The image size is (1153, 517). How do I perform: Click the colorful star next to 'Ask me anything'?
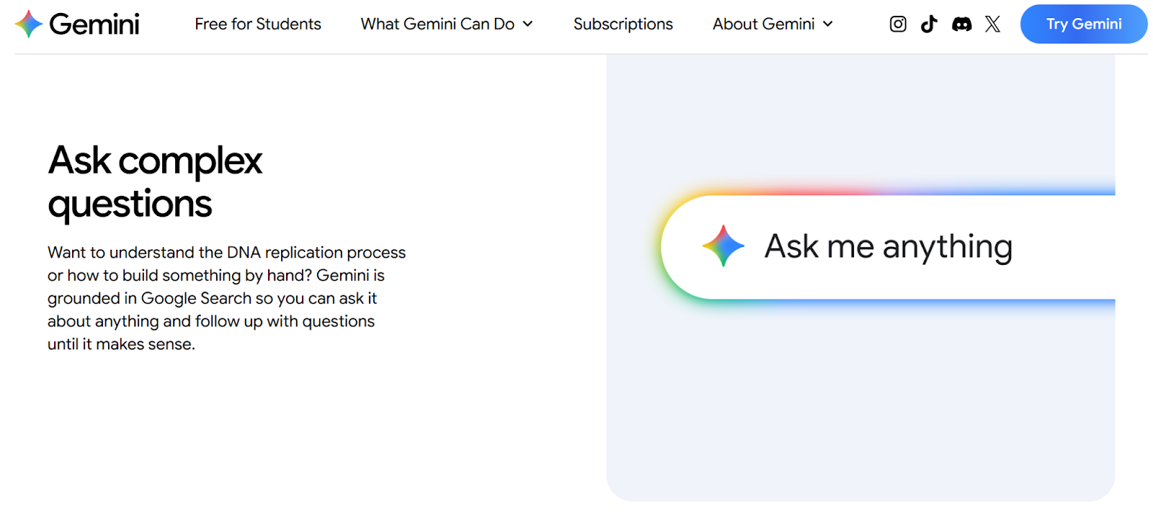point(722,246)
